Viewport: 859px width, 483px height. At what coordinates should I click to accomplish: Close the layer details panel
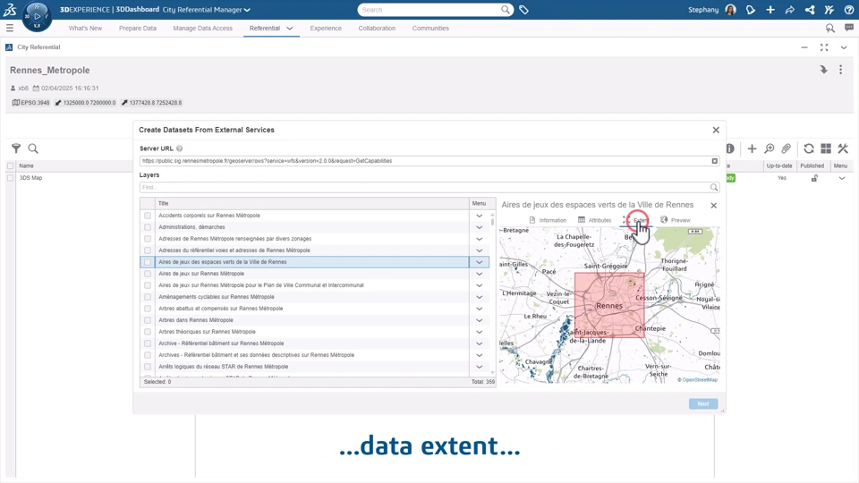[713, 206]
